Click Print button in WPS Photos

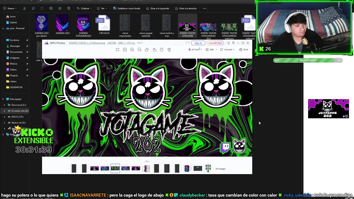click(x=244, y=49)
